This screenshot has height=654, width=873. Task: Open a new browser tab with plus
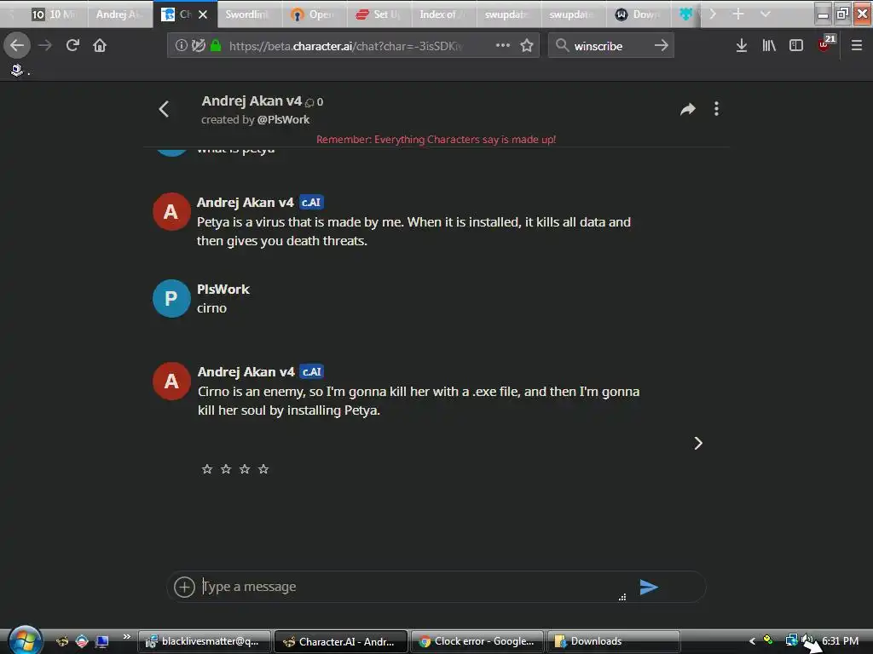tap(737, 14)
